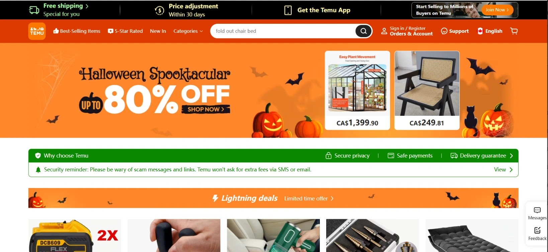Viewport: 548px width, 252px height.
Task: Click the Join Now button
Action: pyautogui.click(x=497, y=10)
